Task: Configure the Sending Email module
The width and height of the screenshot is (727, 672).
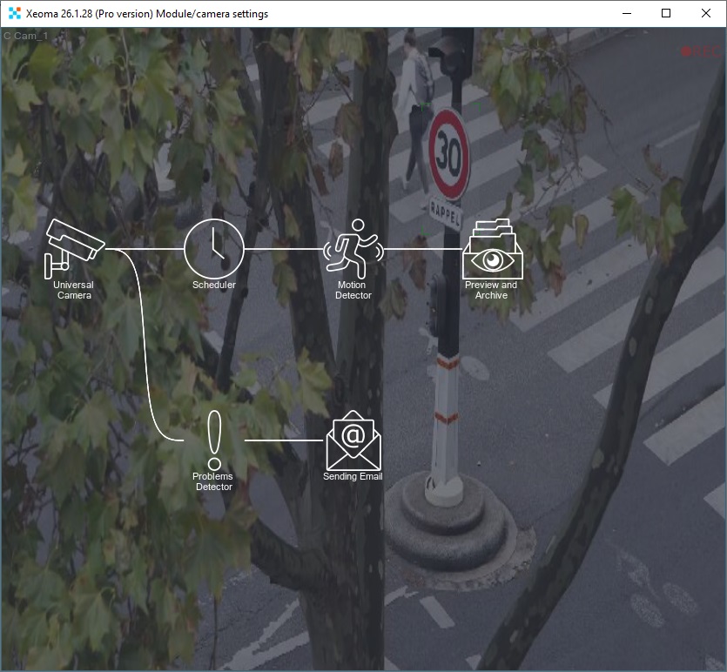Action: pos(353,438)
